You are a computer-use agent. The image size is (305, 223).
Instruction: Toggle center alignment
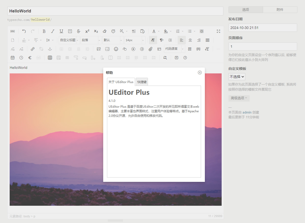tap(190, 40)
